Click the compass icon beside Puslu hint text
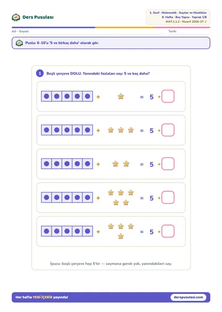 point(19,43)
